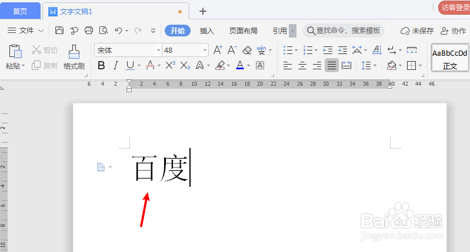Click the paragraph shading bucket icon
The height and width of the screenshot is (252, 470).
pyautogui.click(x=392, y=65)
